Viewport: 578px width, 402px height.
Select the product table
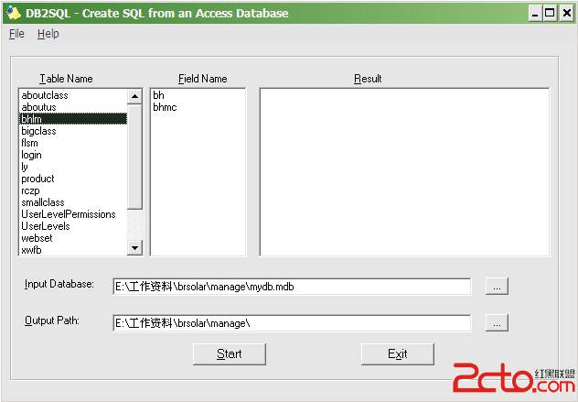(73, 179)
